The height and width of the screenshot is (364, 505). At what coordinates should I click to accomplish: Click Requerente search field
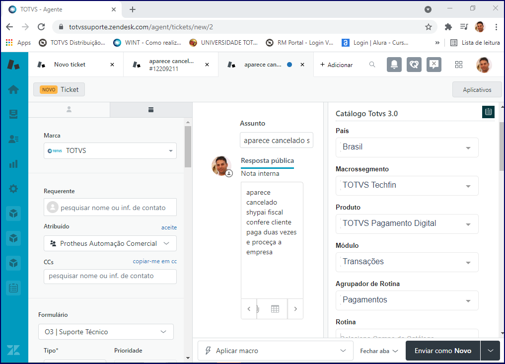110,207
